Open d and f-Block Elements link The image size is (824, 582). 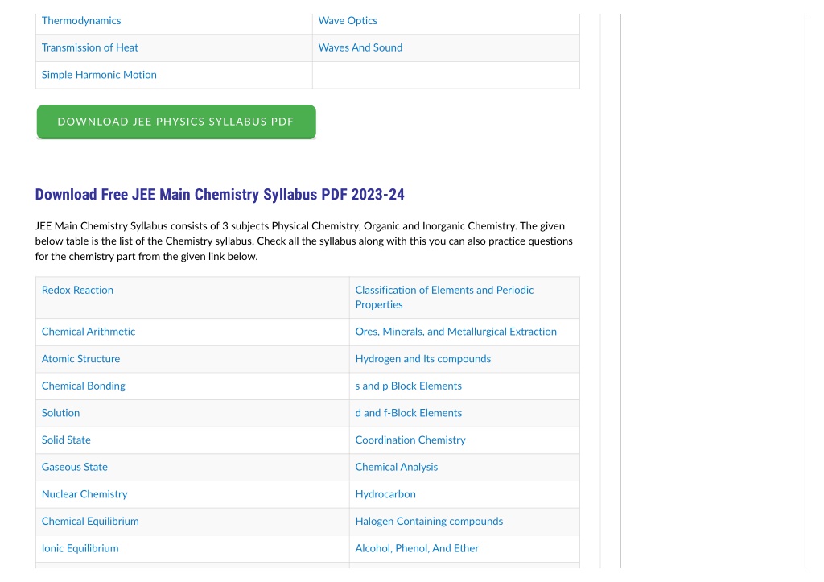pyautogui.click(x=408, y=413)
